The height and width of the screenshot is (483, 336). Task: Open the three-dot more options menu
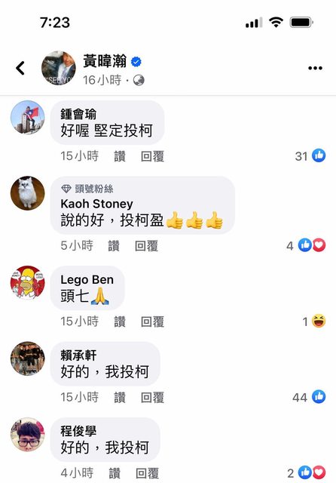click(x=315, y=68)
